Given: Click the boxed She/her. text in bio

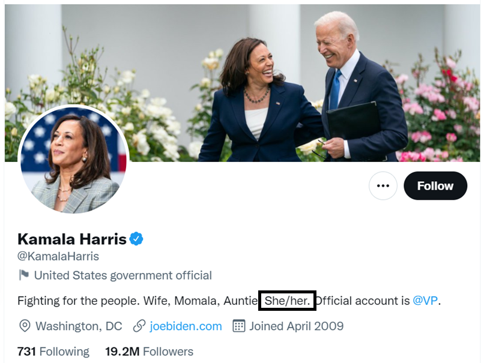Looking at the screenshot, I should click(287, 301).
